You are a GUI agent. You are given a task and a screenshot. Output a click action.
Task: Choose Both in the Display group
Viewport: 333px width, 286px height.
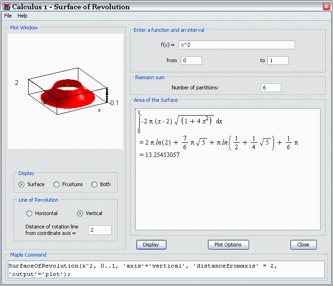pyautogui.click(x=95, y=184)
